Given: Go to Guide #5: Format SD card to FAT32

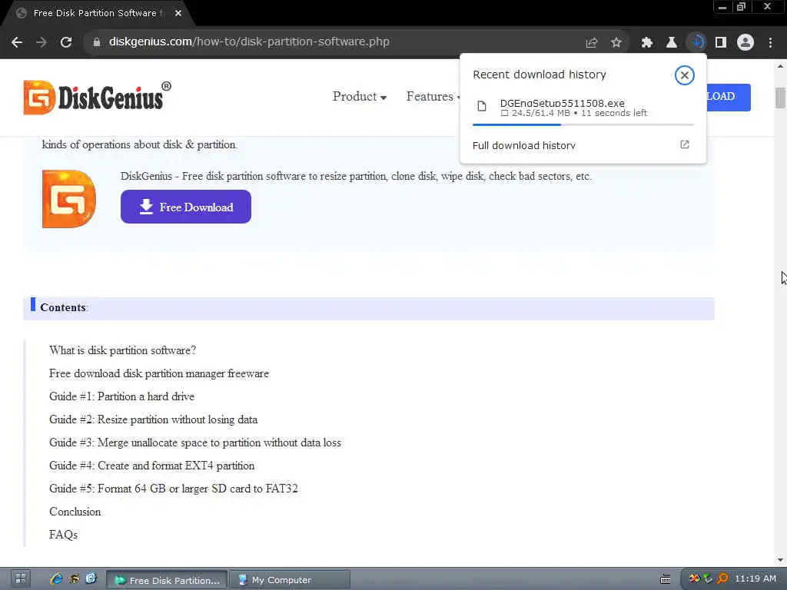Looking at the screenshot, I should pyautogui.click(x=173, y=489).
